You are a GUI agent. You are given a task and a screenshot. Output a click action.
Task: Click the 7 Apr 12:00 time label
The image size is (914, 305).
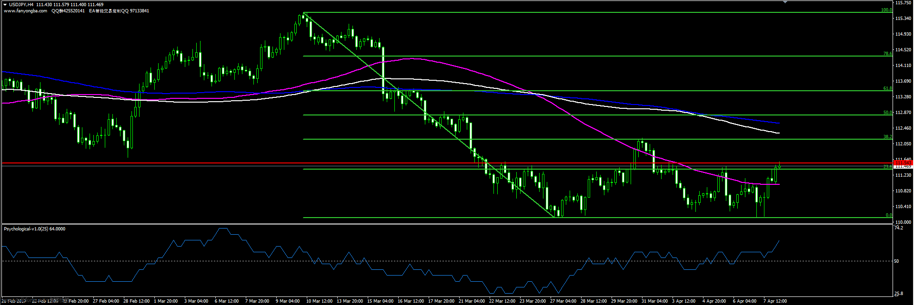click(775, 301)
